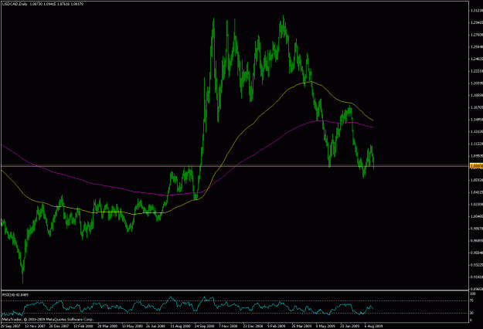Click the 28 Mar 2008 date label
This screenshot has height=329, width=483.
pos(108,326)
